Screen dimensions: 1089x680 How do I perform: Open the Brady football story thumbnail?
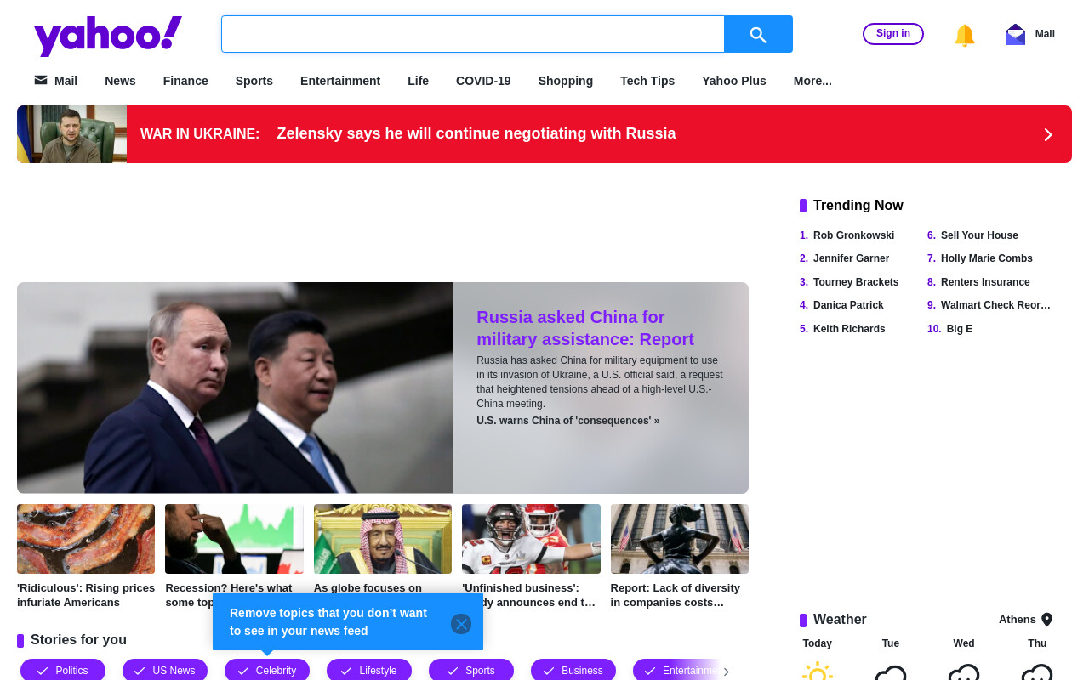(x=531, y=539)
